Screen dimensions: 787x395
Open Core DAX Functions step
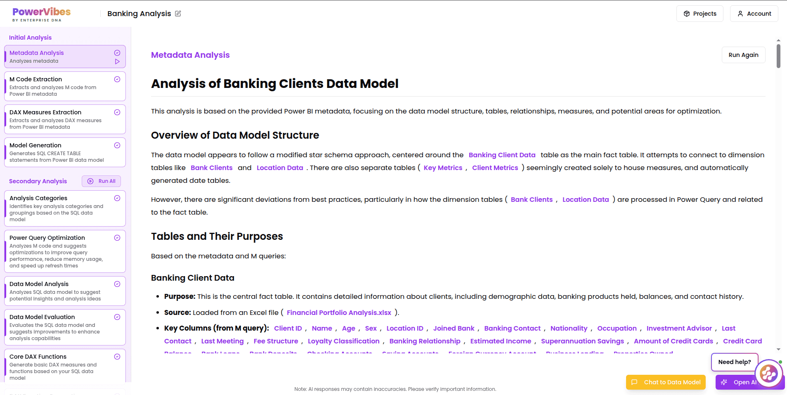pyautogui.click(x=65, y=366)
